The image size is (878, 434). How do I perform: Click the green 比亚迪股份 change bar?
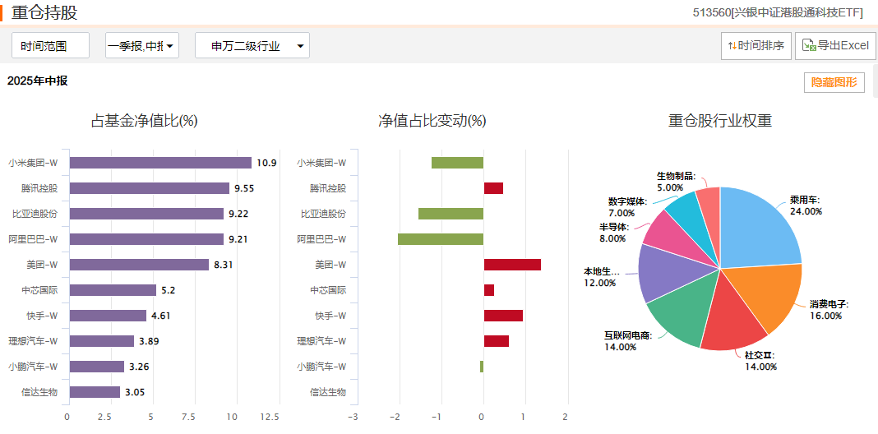click(x=451, y=214)
